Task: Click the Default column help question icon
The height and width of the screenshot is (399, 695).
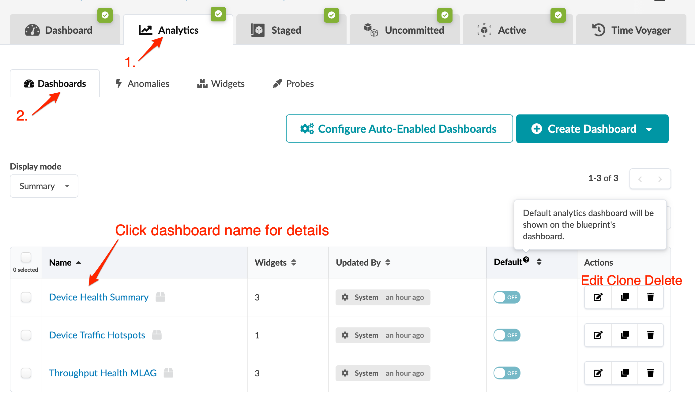Action: (x=526, y=260)
